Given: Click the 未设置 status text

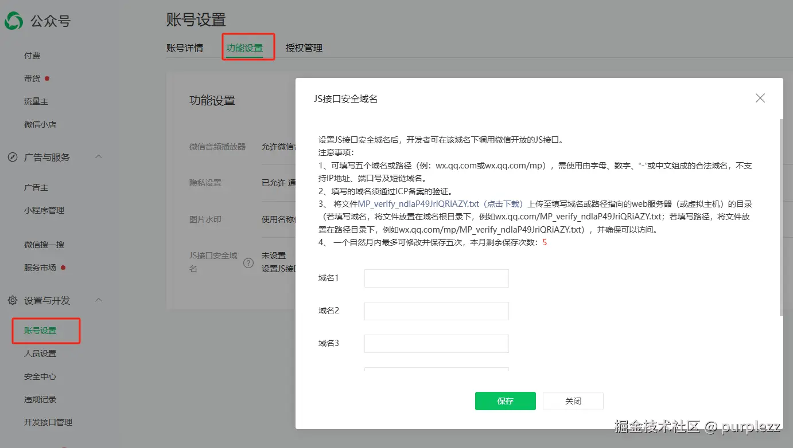Looking at the screenshot, I should tap(274, 256).
